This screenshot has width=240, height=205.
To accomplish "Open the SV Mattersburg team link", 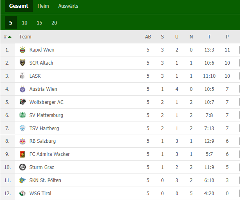I will click(46, 115).
